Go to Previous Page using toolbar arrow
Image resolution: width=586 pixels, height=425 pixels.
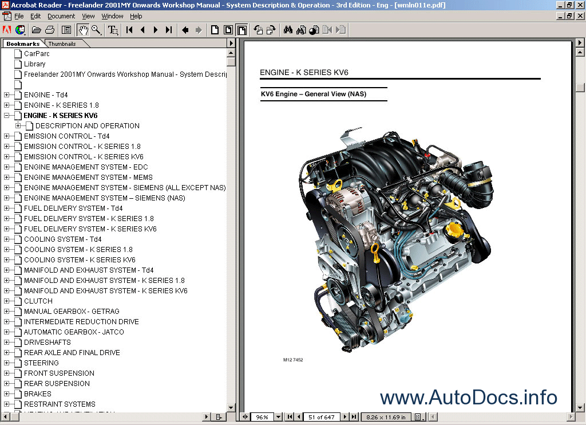pos(142,30)
